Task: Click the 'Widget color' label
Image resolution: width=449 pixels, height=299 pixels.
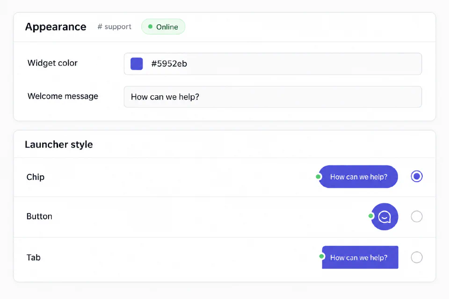Action: coord(52,63)
